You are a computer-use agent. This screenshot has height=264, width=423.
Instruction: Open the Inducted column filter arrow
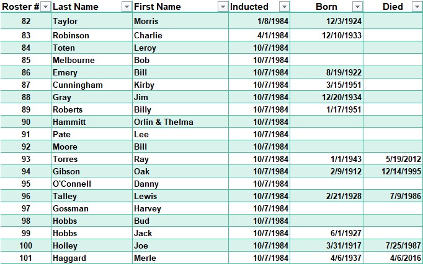(x=284, y=7)
